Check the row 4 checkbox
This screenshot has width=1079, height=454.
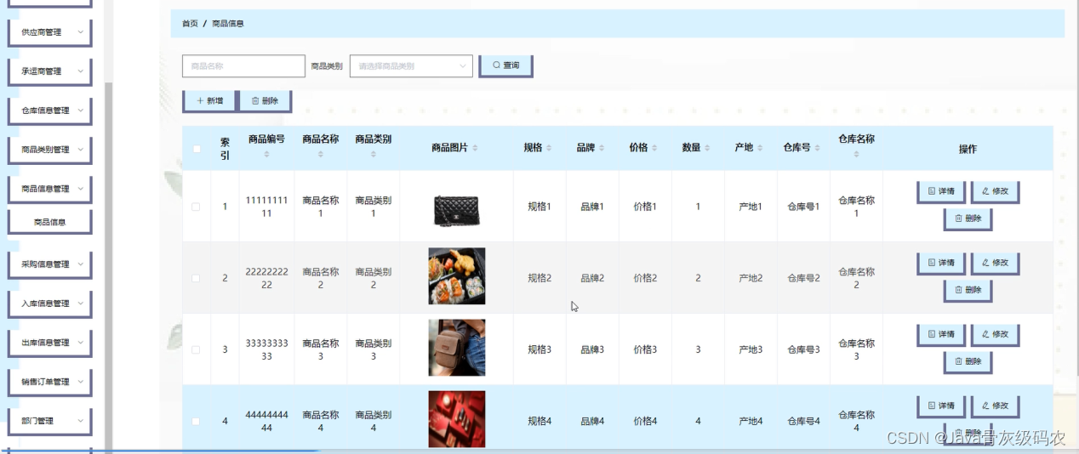click(197, 421)
